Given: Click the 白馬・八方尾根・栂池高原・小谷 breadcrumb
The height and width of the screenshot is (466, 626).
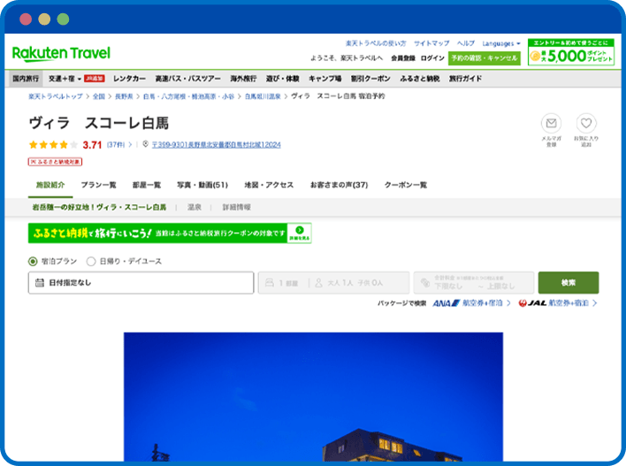Looking at the screenshot, I should click(188, 96).
